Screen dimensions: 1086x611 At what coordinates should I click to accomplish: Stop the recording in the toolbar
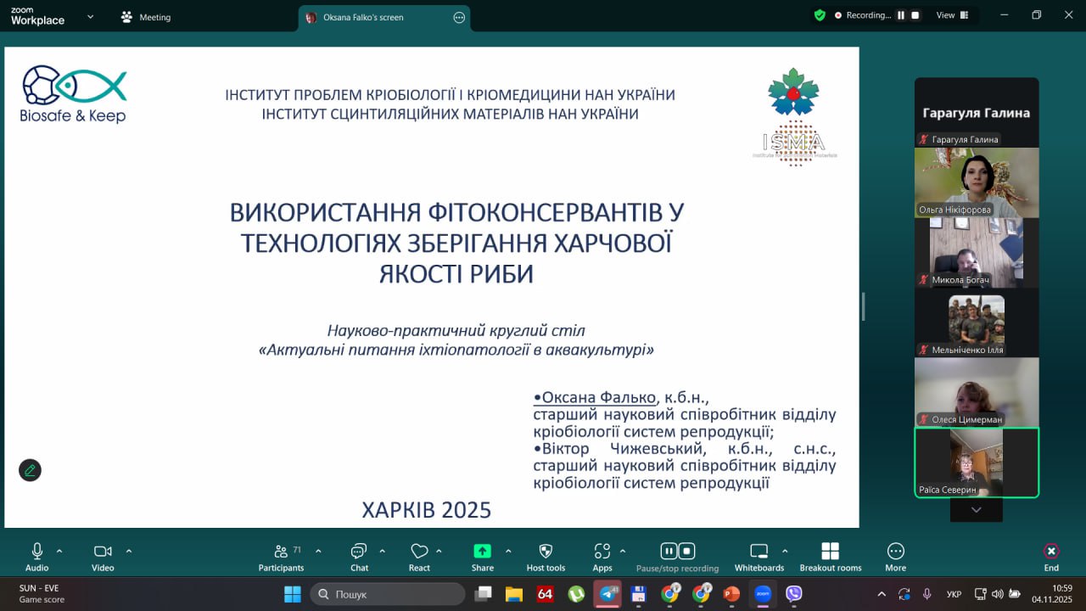(x=687, y=551)
